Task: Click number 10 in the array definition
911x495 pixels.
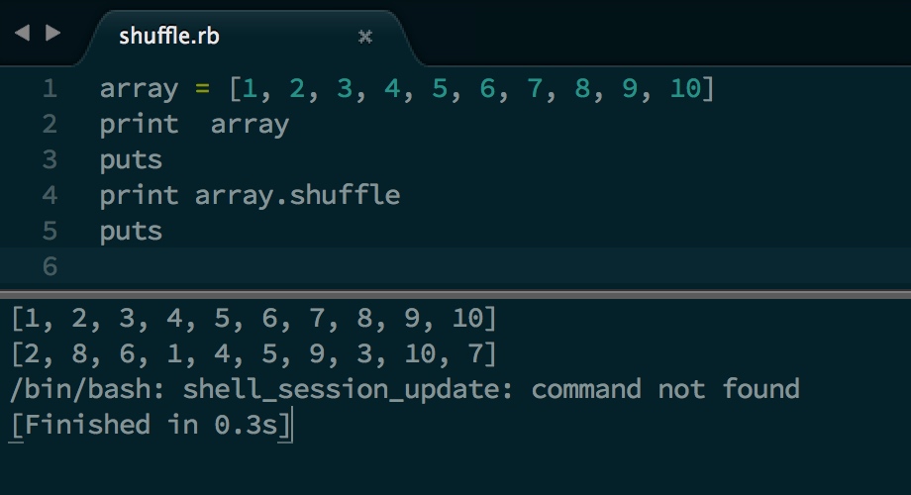Action: click(x=685, y=89)
